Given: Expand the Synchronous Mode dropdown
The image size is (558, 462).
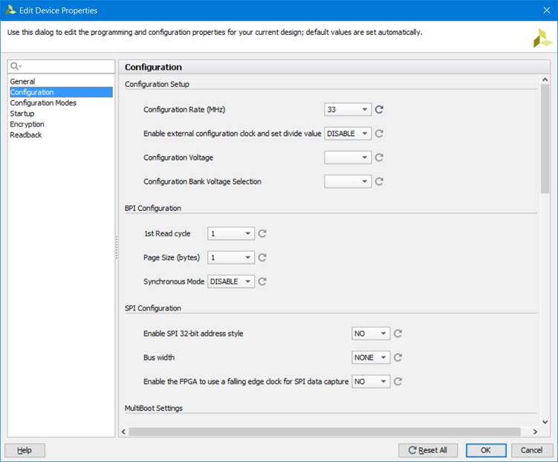Looking at the screenshot, I should 231,282.
